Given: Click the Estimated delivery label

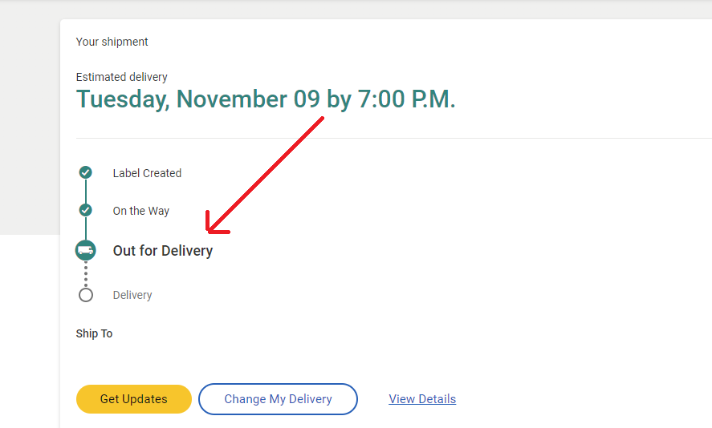Looking at the screenshot, I should 122,77.
